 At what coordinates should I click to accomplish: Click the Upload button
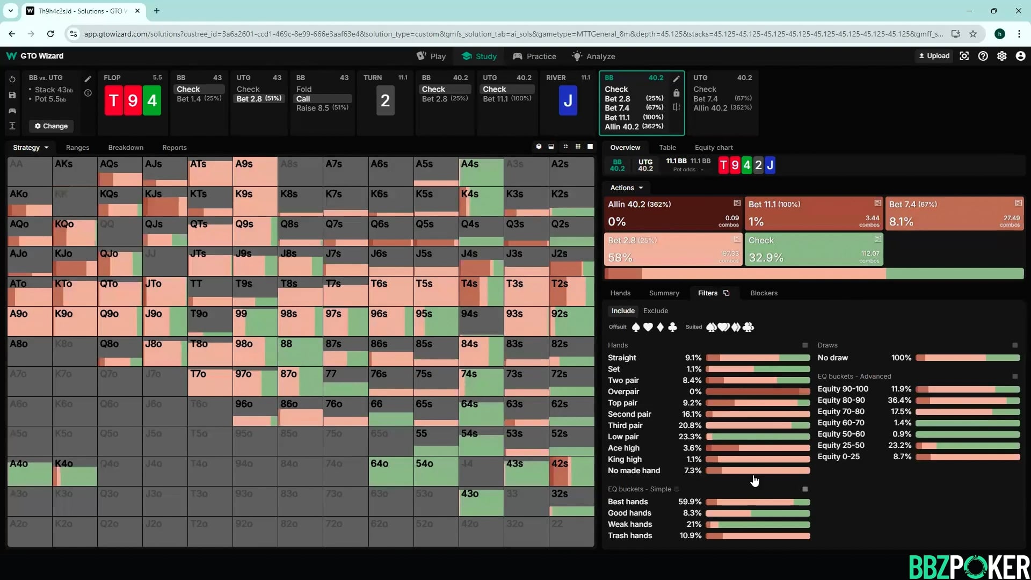click(934, 56)
